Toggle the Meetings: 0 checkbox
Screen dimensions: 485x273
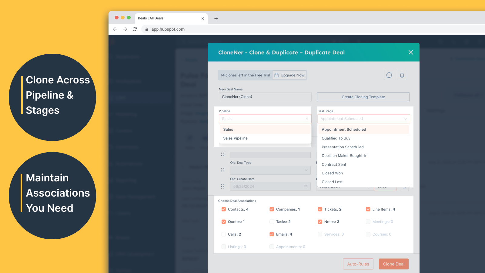(368, 222)
